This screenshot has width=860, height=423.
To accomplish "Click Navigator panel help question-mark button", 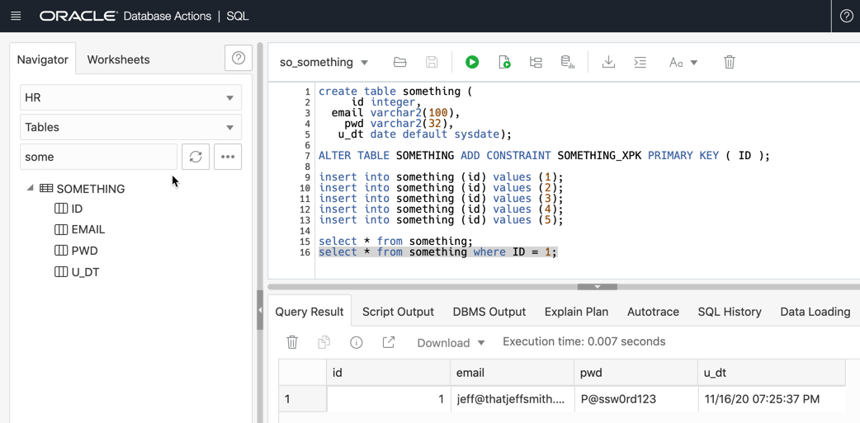I will (x=239, y=58).
